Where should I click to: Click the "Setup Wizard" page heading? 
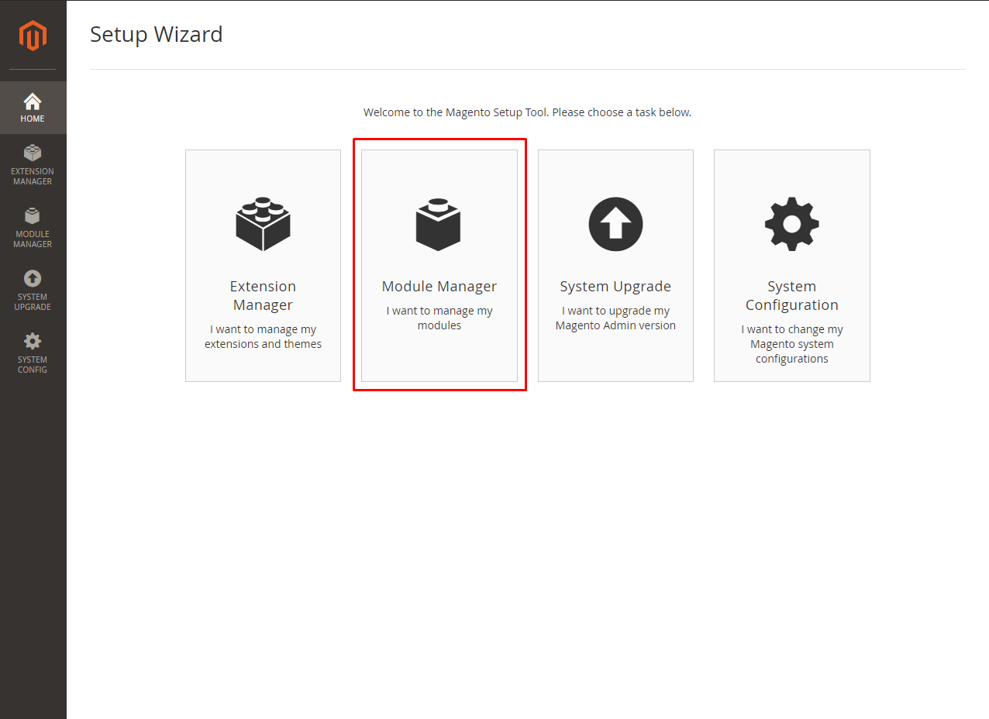point(157,34)
